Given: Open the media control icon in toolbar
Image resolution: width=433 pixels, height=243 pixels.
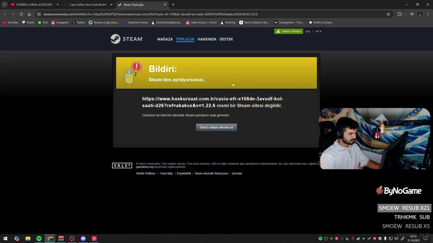Looking at the screenshot, I should click(x=412, y=14).
